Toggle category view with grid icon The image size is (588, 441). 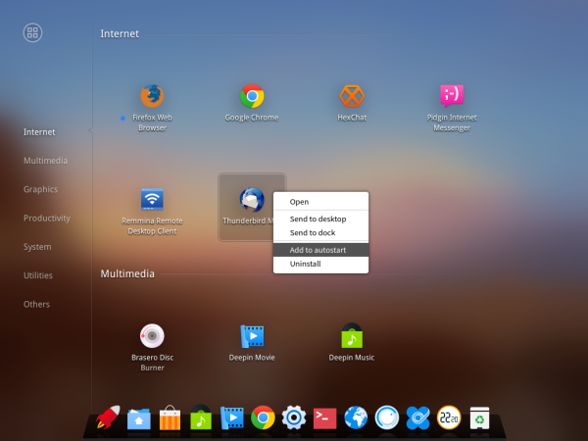click(32, 32)
